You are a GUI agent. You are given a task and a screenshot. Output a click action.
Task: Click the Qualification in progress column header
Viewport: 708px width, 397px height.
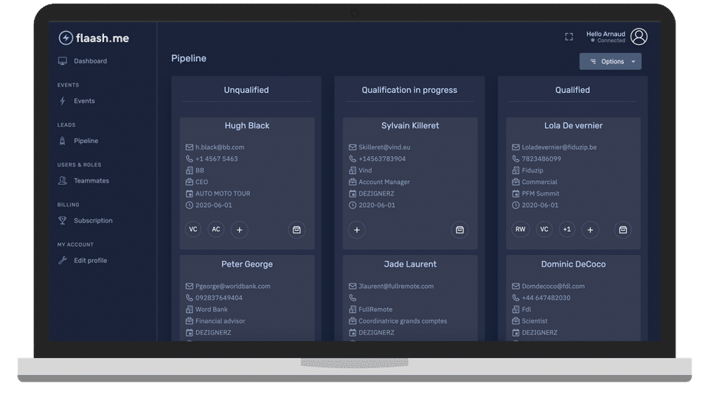pos(409,90)
